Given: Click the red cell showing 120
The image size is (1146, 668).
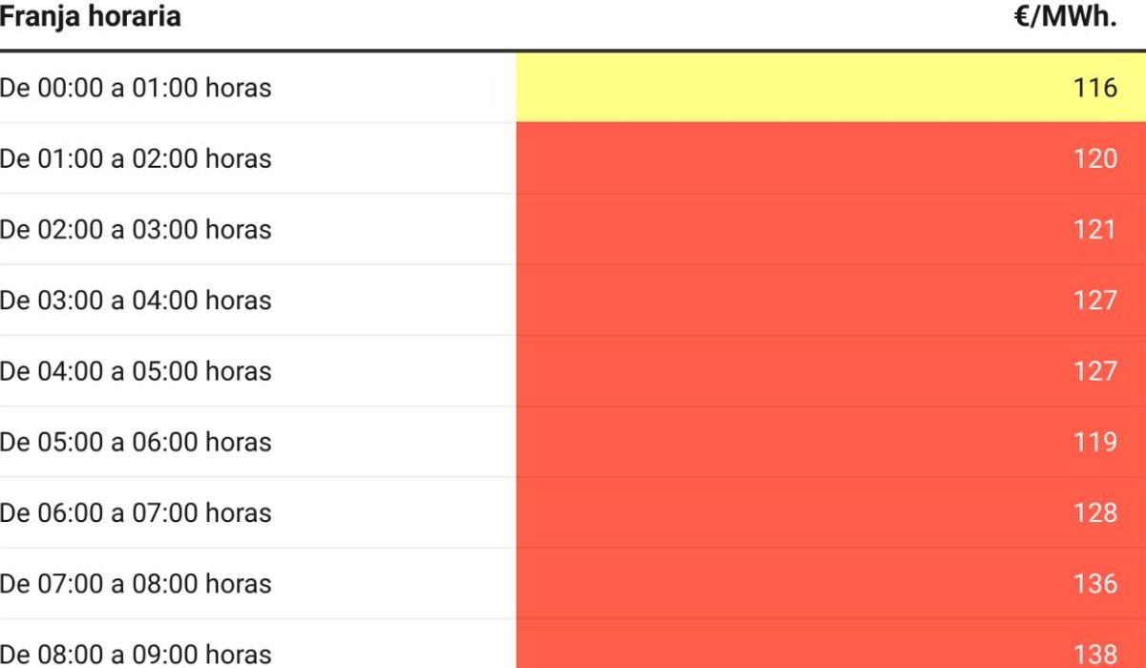Looking at the screenshot, I should [x=831, y=158].
